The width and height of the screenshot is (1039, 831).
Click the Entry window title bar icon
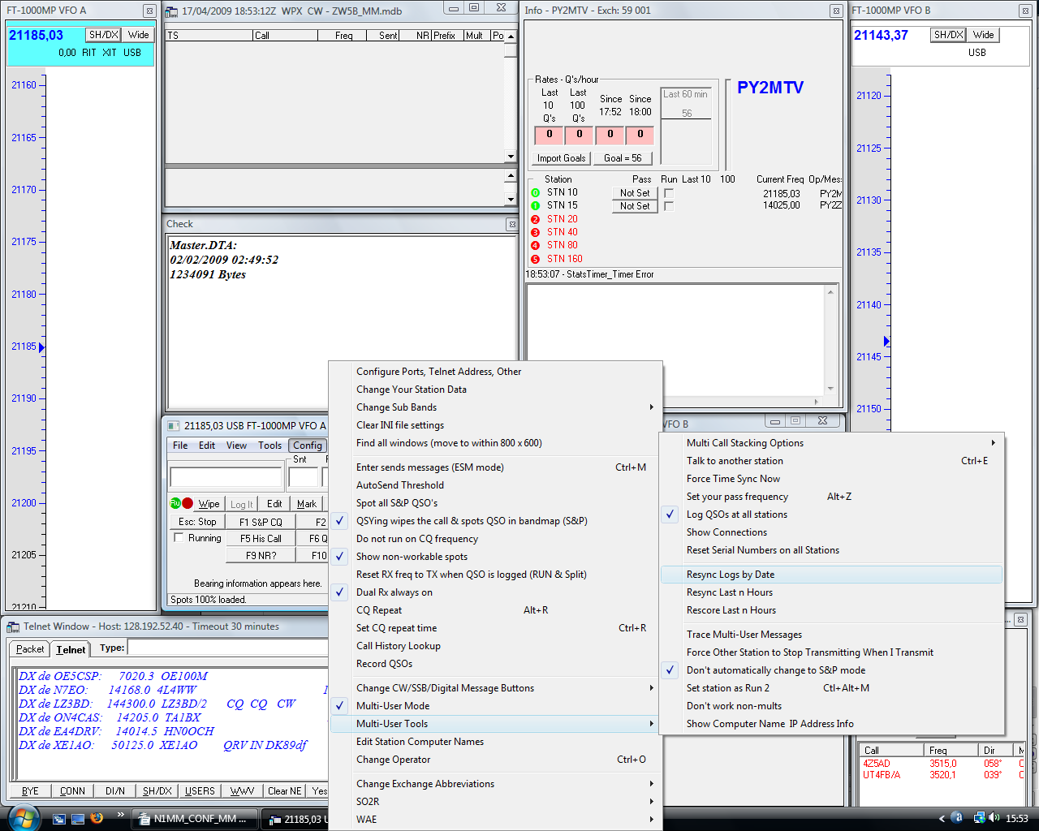click(x=173, y=425)
